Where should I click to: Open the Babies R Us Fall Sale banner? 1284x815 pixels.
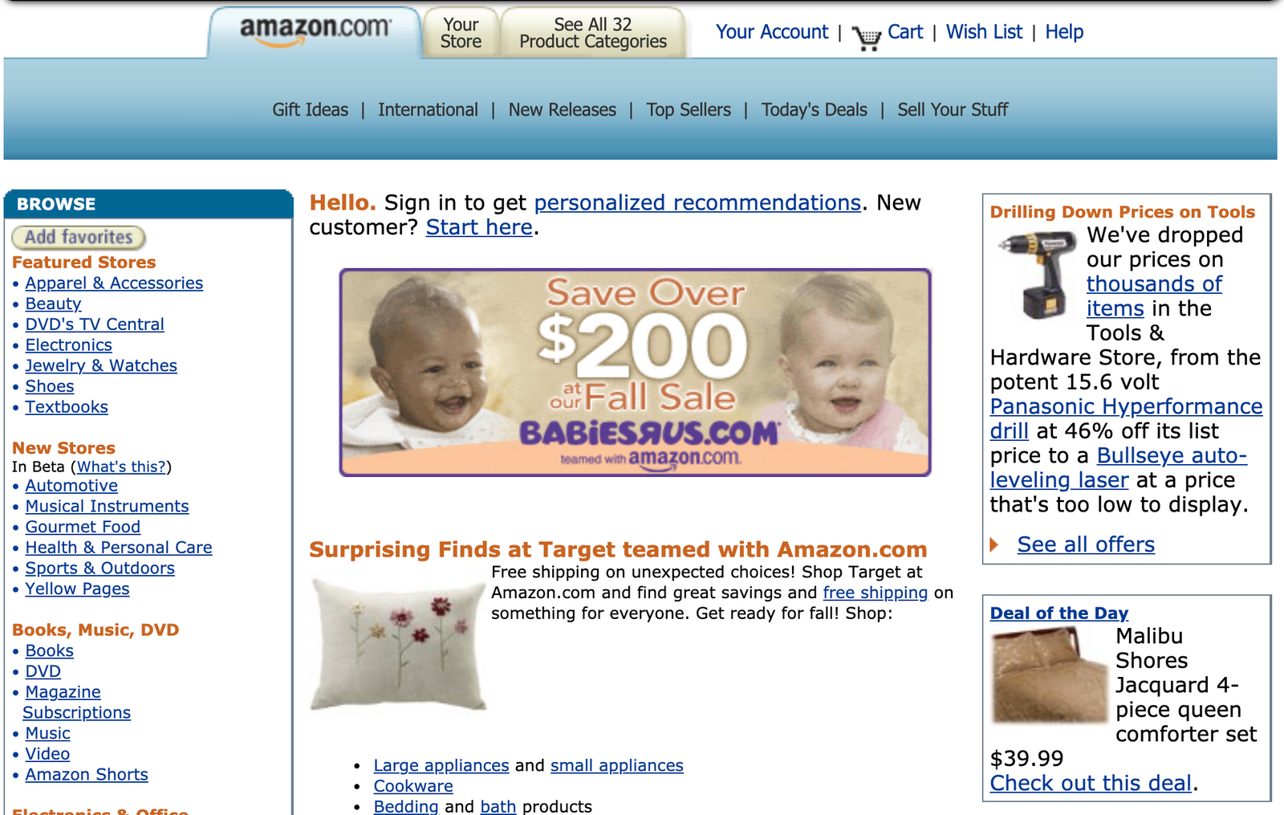coord(635,373)
